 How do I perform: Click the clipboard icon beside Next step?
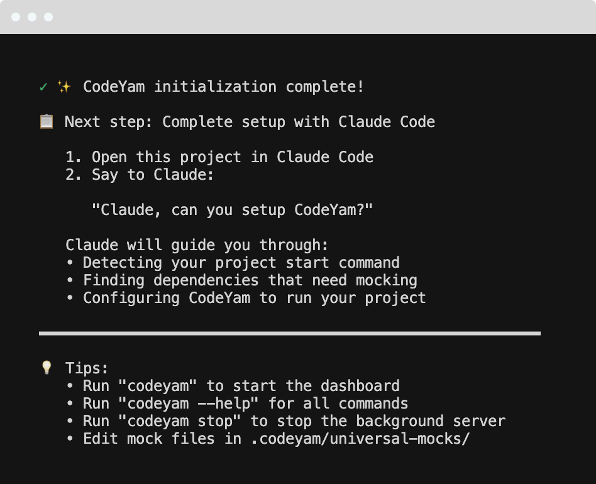click(x=45, y=121)
